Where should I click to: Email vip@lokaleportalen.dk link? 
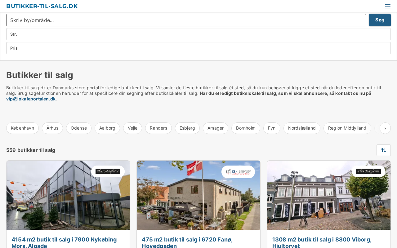tap(31, 99)
